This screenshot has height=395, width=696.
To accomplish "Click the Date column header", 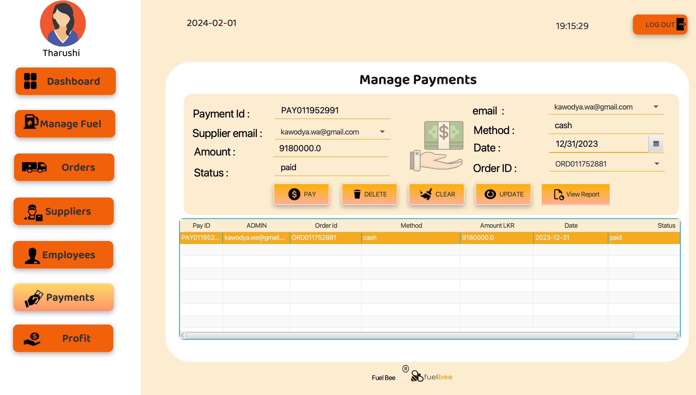I will tap(571, 225).
